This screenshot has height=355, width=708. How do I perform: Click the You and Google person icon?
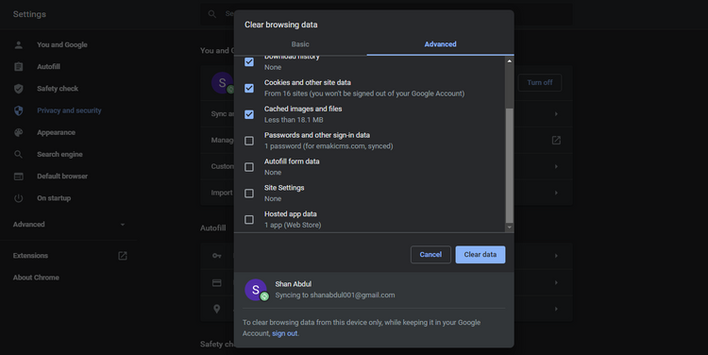pyautogui.click(x=19, y=44)
